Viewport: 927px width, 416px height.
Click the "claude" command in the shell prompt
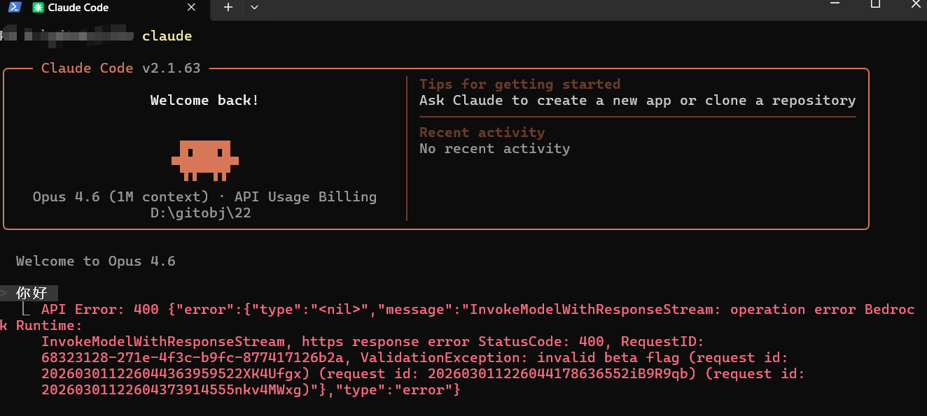(x=167, y=36)
